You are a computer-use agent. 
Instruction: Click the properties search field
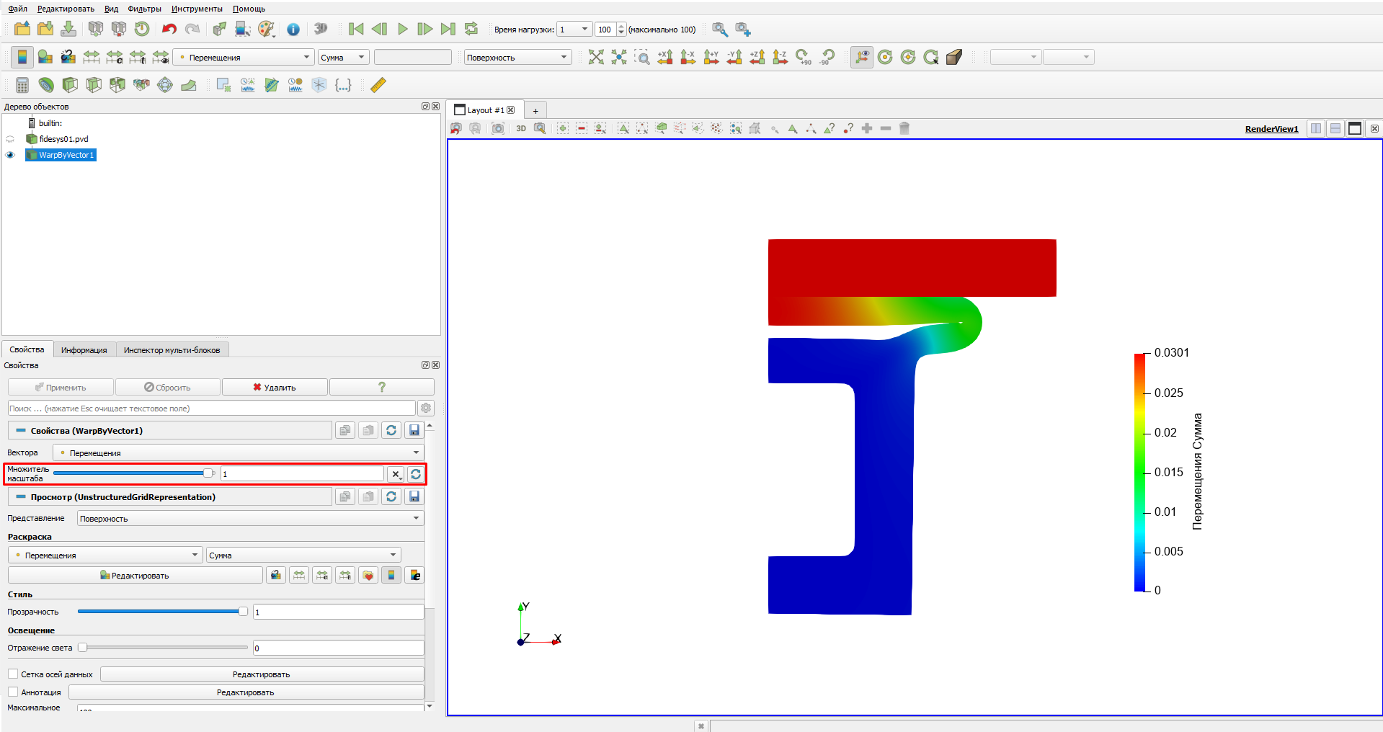point(211,408)
